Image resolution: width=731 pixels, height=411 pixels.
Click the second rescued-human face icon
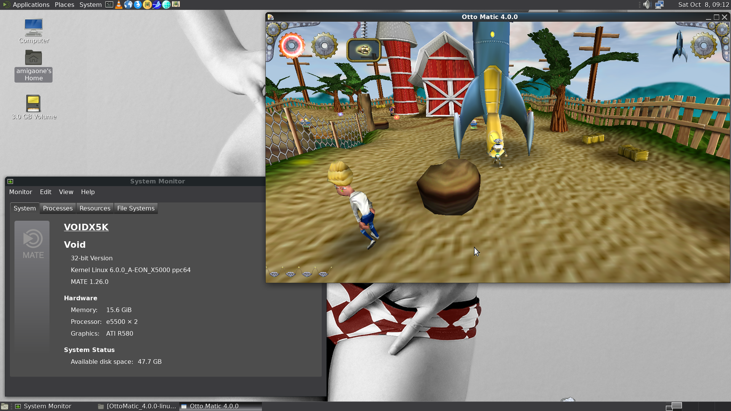pos(290,273)
